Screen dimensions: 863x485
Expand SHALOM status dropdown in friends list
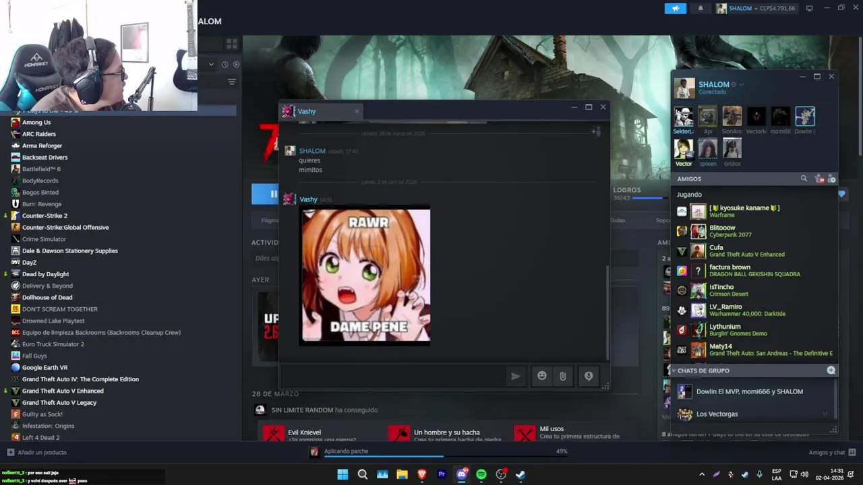(x=741, y=85)
